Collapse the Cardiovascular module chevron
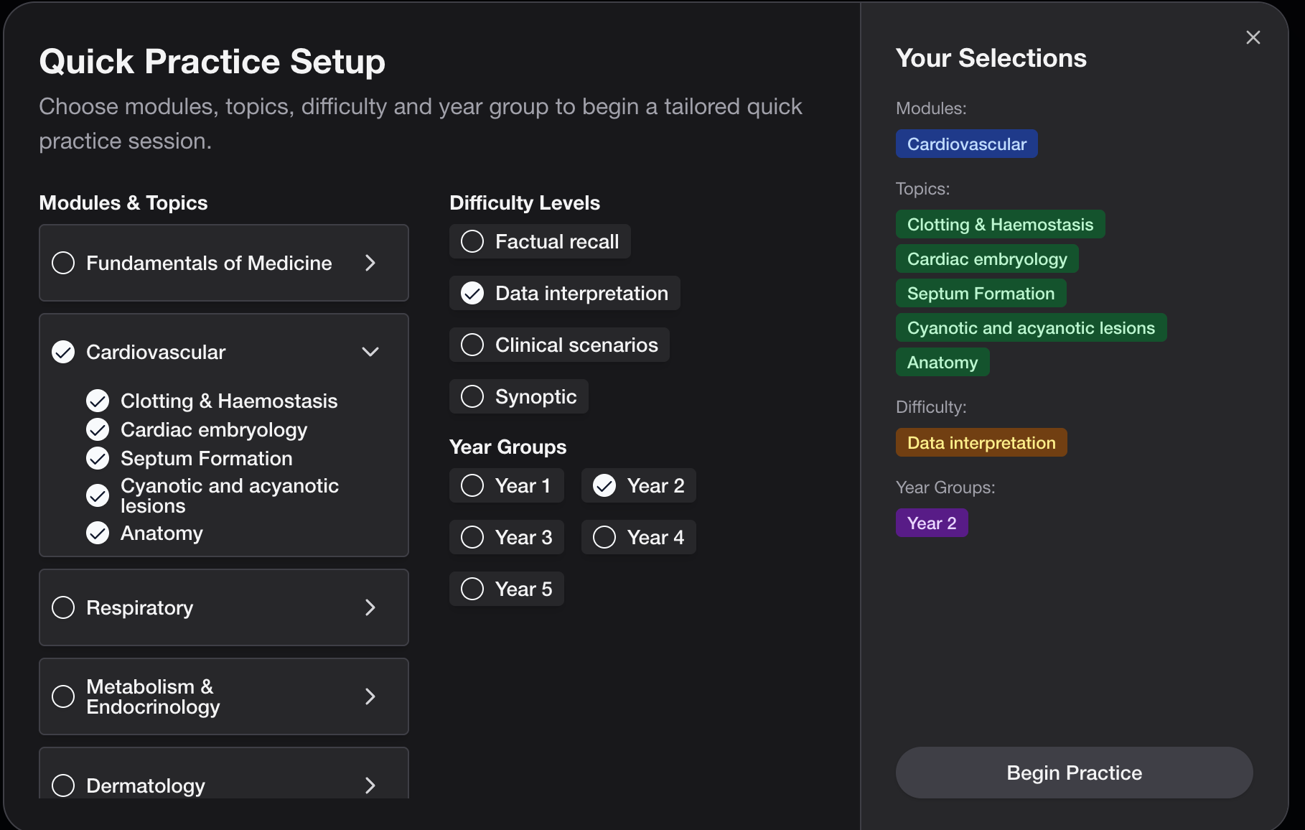 coord(370,352)
